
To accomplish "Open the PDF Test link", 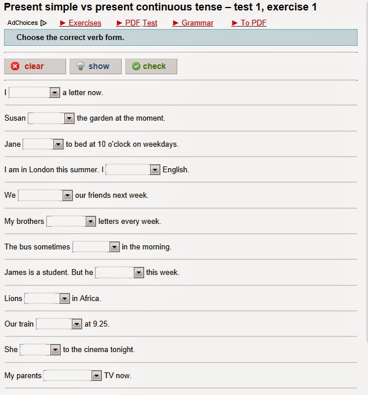I will [141, 23].
